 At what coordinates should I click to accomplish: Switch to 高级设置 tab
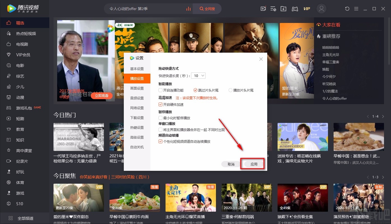(x=137, y=137)
